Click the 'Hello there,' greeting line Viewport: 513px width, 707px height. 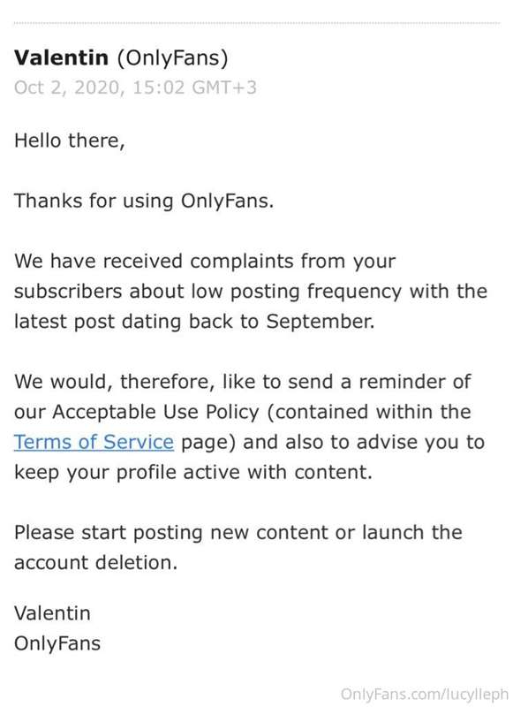tap(70, 141)
